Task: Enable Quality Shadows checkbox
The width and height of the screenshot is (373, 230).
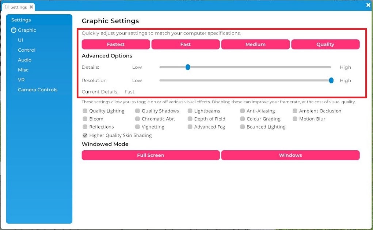Action: click(137, 111)
